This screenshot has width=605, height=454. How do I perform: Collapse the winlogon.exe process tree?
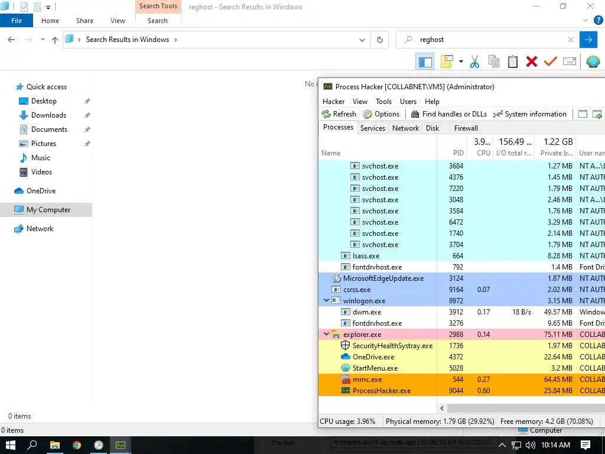point(326,300)
